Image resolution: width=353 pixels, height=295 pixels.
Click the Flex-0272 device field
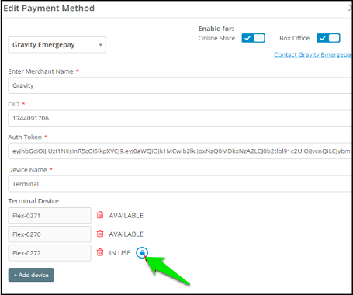[x=50, y=253]
